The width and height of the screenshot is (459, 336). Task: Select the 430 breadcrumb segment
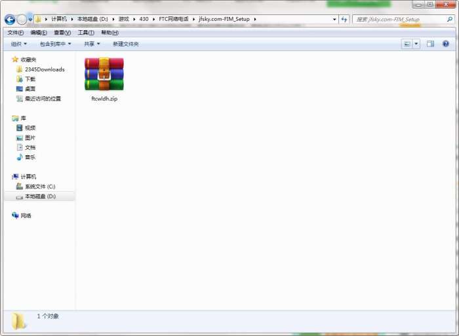point(144,19)
